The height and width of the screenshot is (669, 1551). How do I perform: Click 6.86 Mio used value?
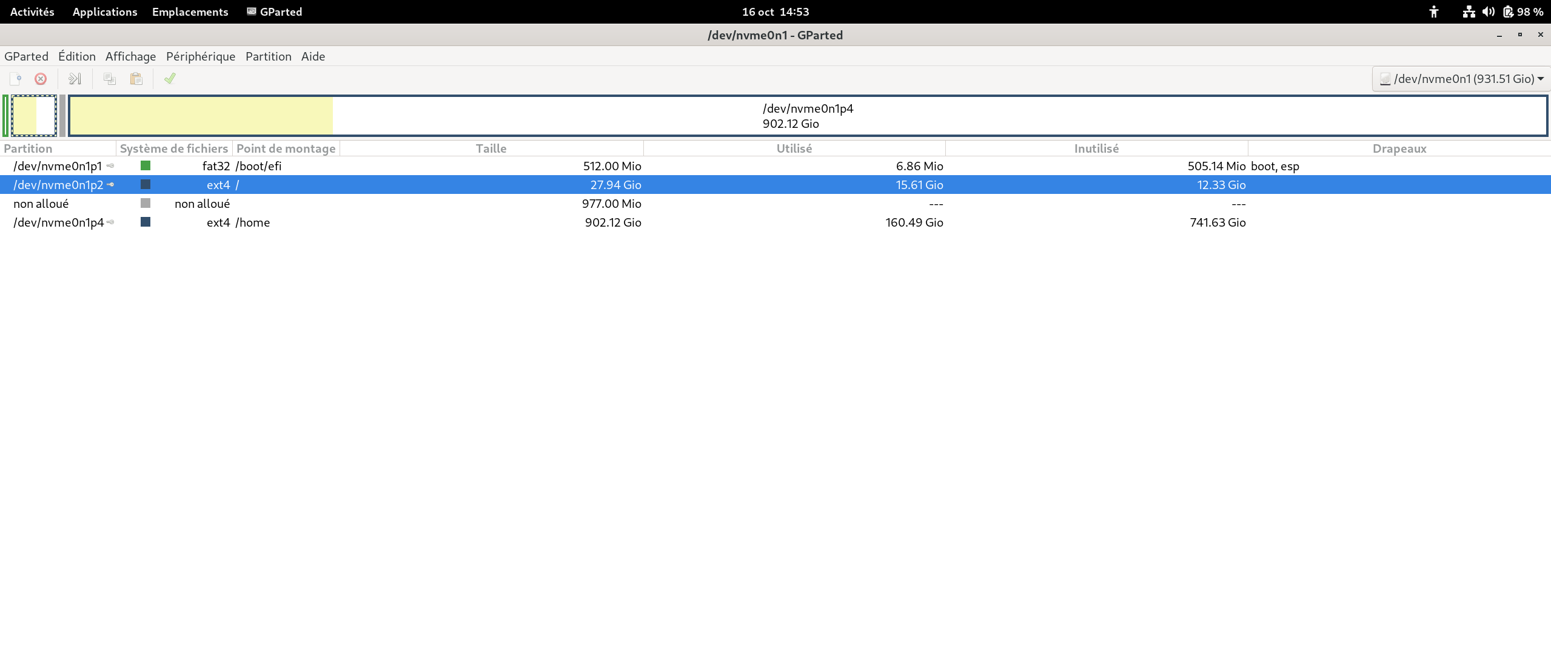click(x=919, y=165)
